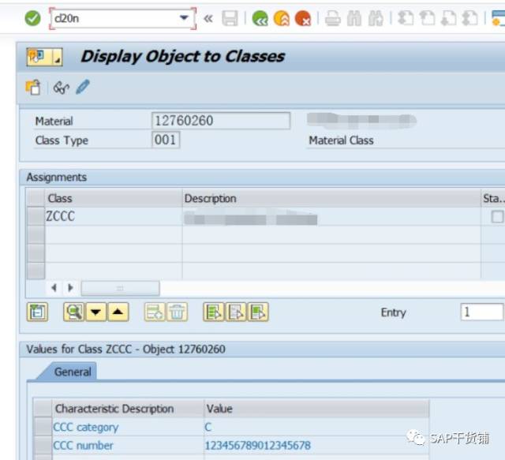505x460 pixels.
Task: Click the Last Page icon
Action: click(x=470, y=18)
